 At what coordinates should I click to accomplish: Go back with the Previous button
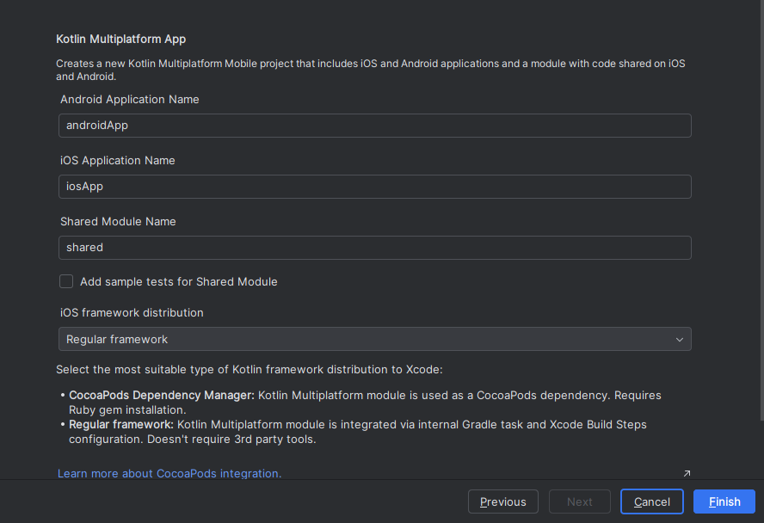pyautogui.click(x=502, y=501)
